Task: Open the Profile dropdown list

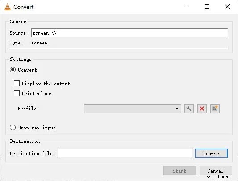Action: [133, 109]
